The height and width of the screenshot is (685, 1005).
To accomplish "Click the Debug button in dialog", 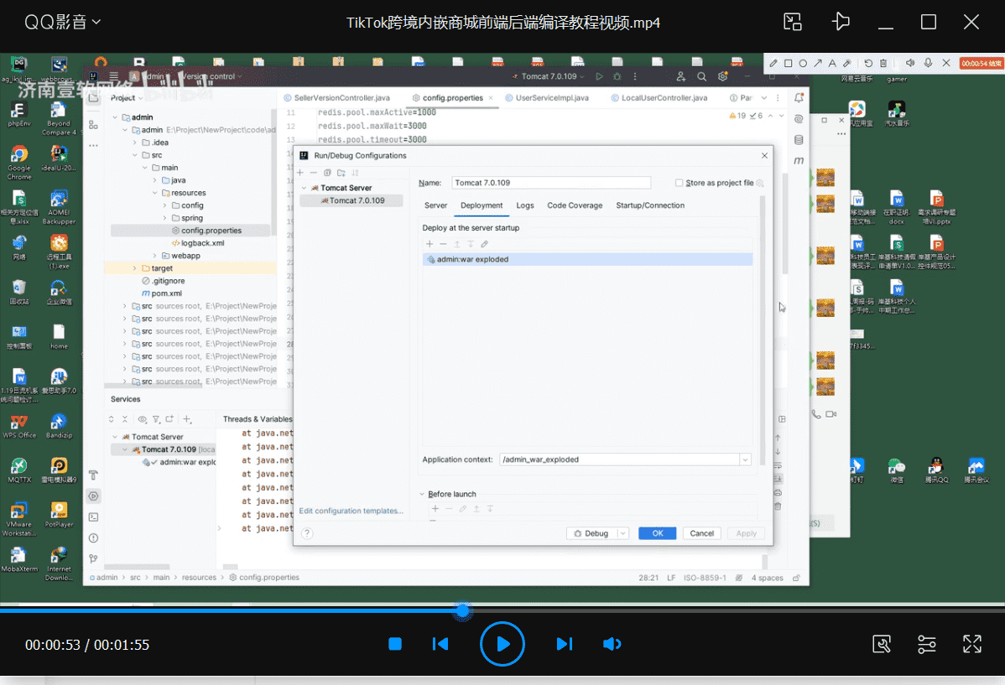I will (x=591, y=533).
